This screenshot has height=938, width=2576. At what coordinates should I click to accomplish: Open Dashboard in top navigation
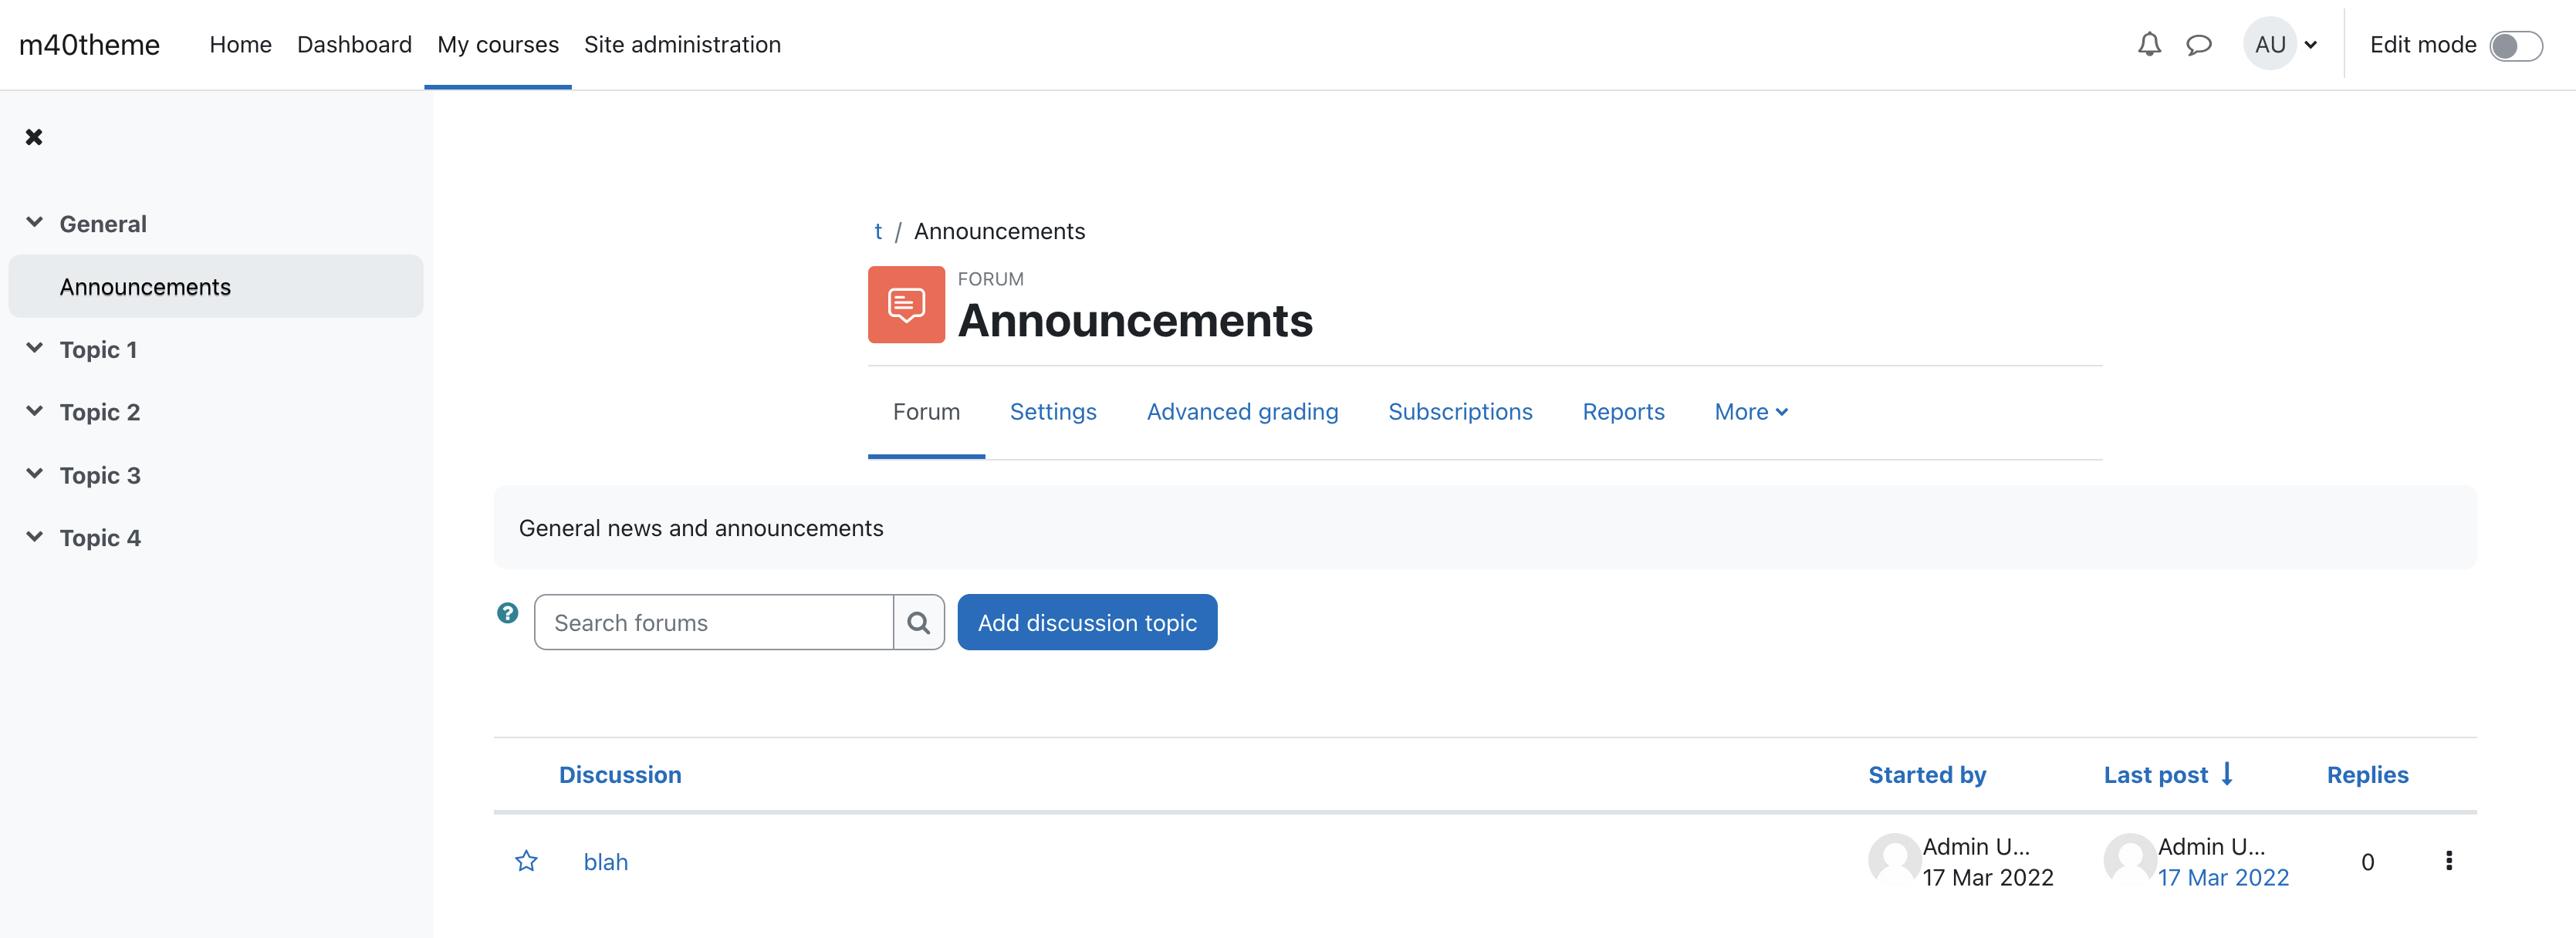354,45
